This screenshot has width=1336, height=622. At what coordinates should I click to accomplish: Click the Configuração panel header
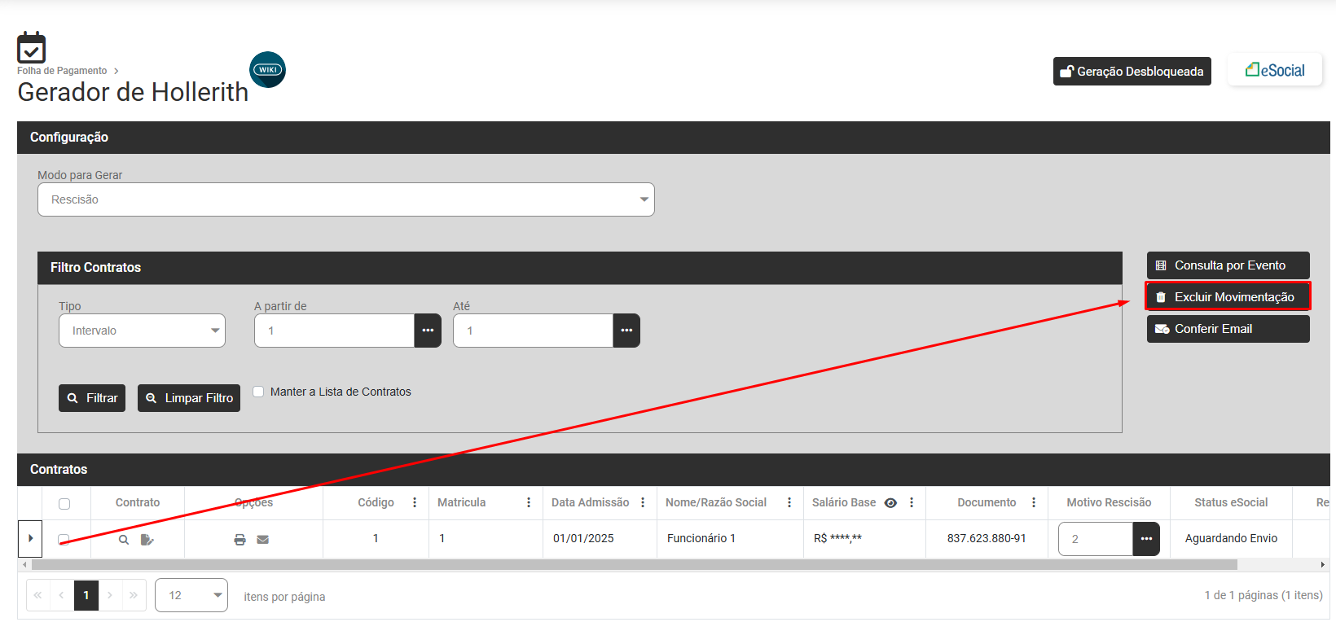674,138
